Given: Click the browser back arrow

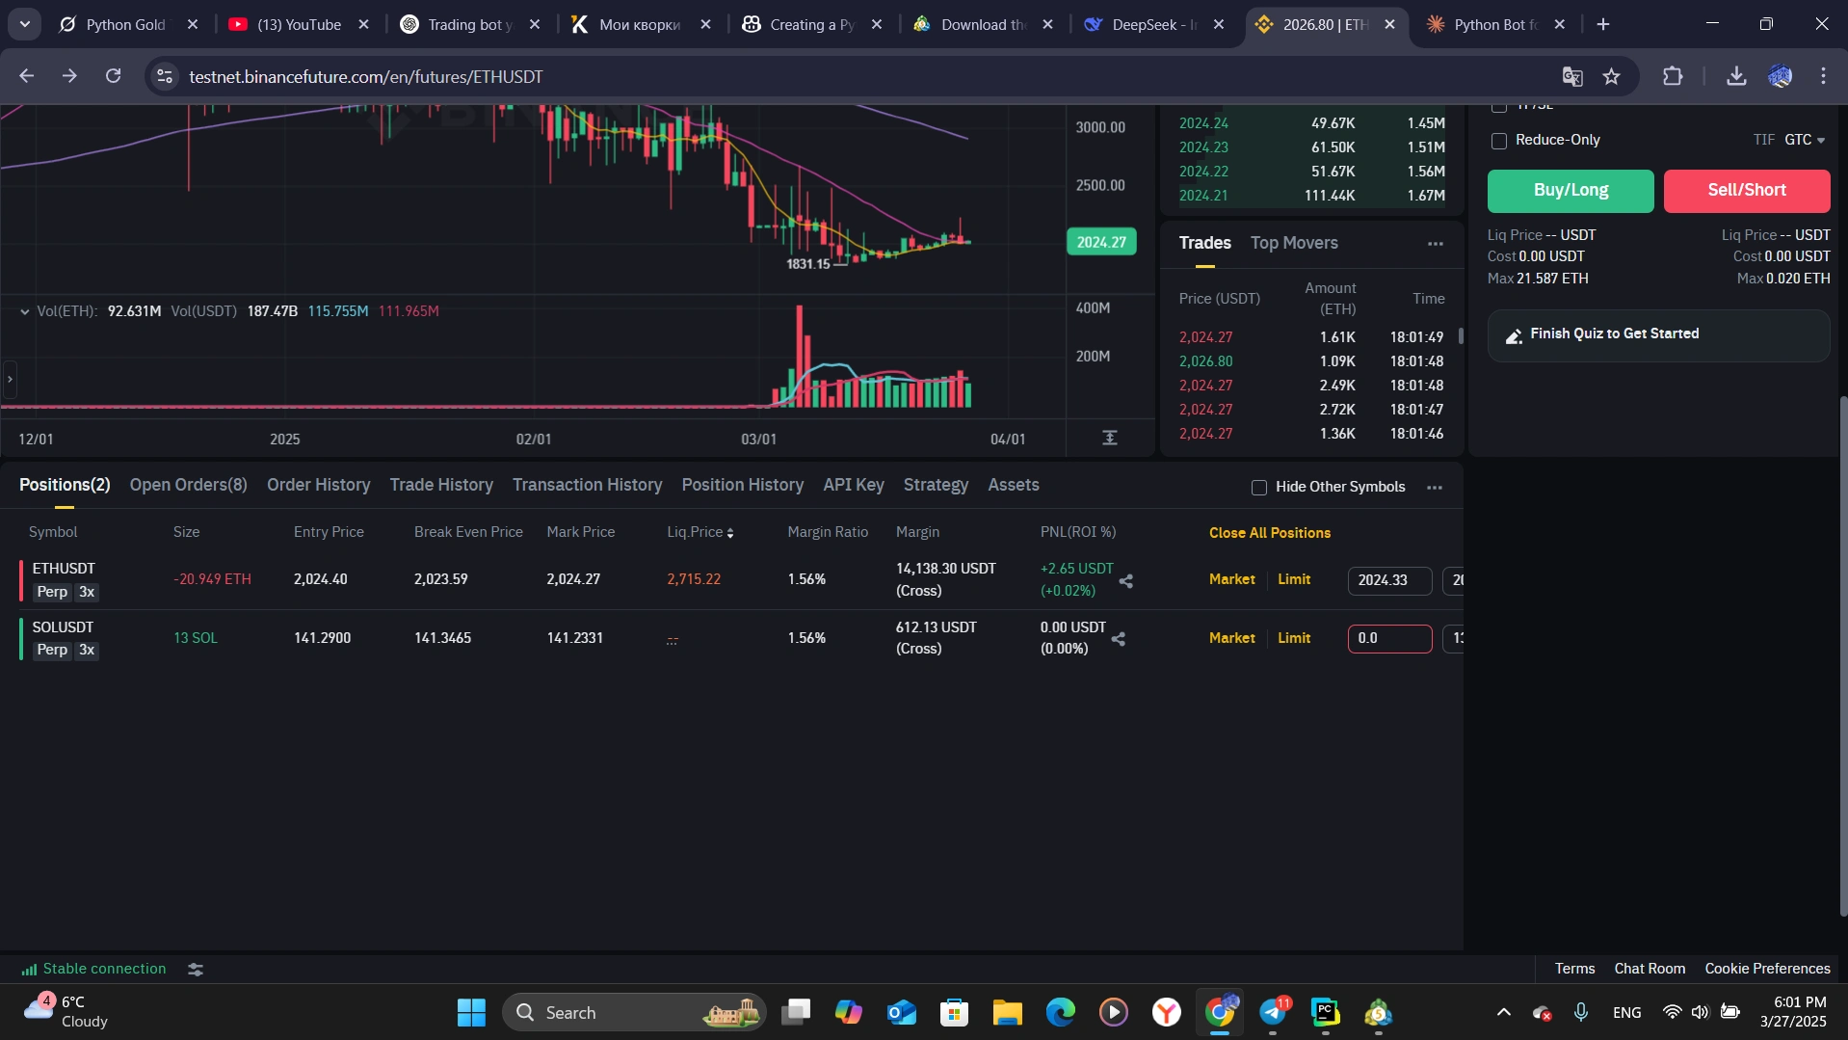Looking at the screenshot, I should [x=26, y=76].
